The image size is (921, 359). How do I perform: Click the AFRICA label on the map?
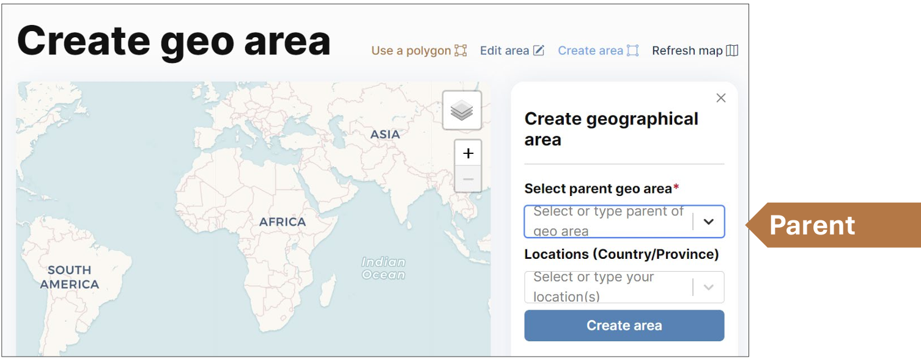tap(282, 222)
